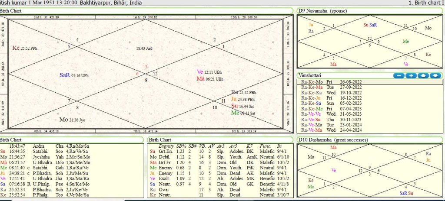Viewport: 445px width, 201px height.
Task: Click the Ardra ascendant row in planet table
Action: 39,146
